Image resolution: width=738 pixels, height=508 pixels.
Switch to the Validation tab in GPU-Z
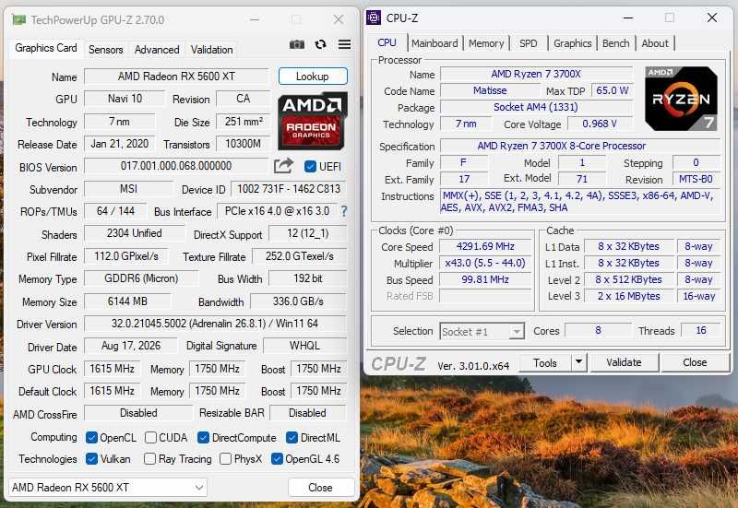pos(211,50)
